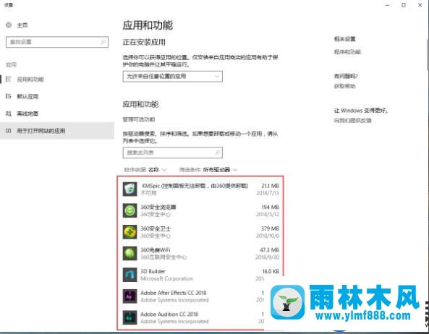The height and width of the screenshot is (334, 429).
Task: Click the 360 Free WiFi icon
Action: point(129,253)
